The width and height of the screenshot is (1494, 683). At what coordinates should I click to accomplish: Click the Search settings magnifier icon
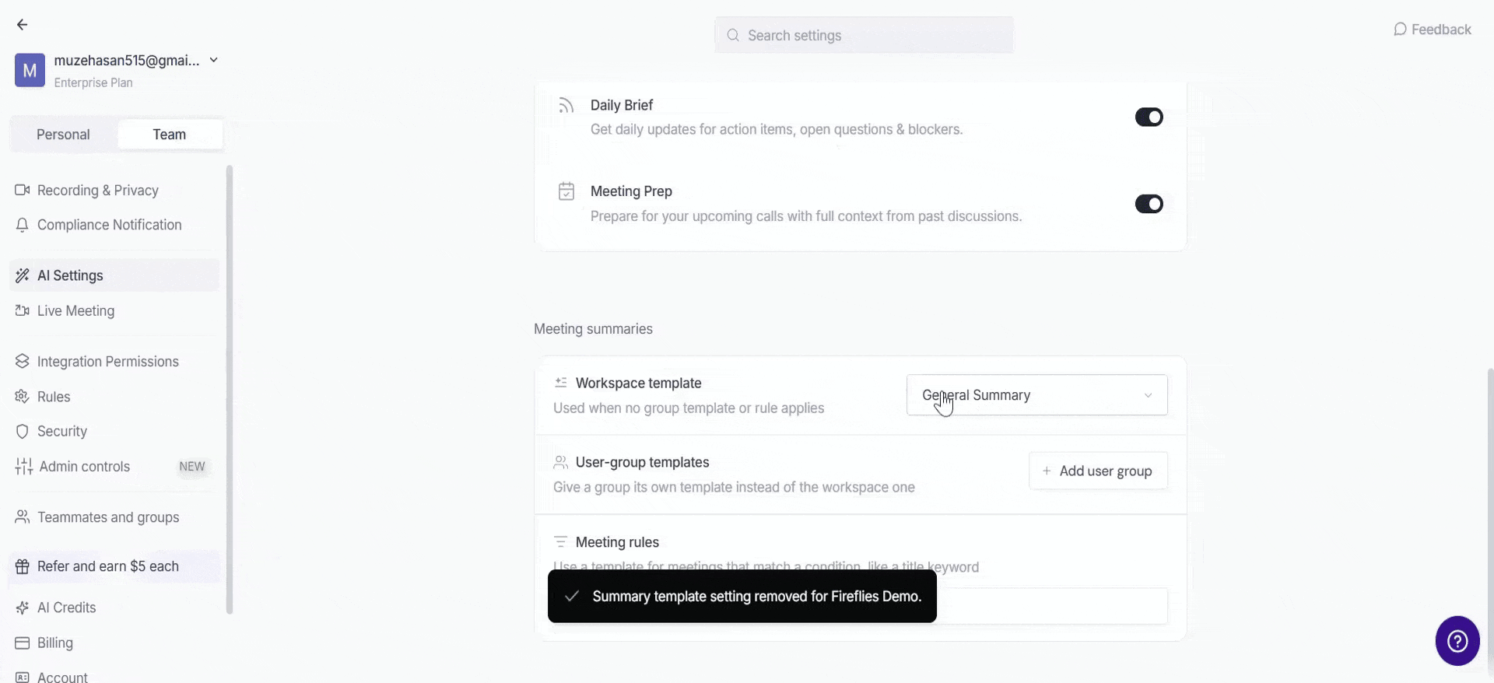pos(733,35)
